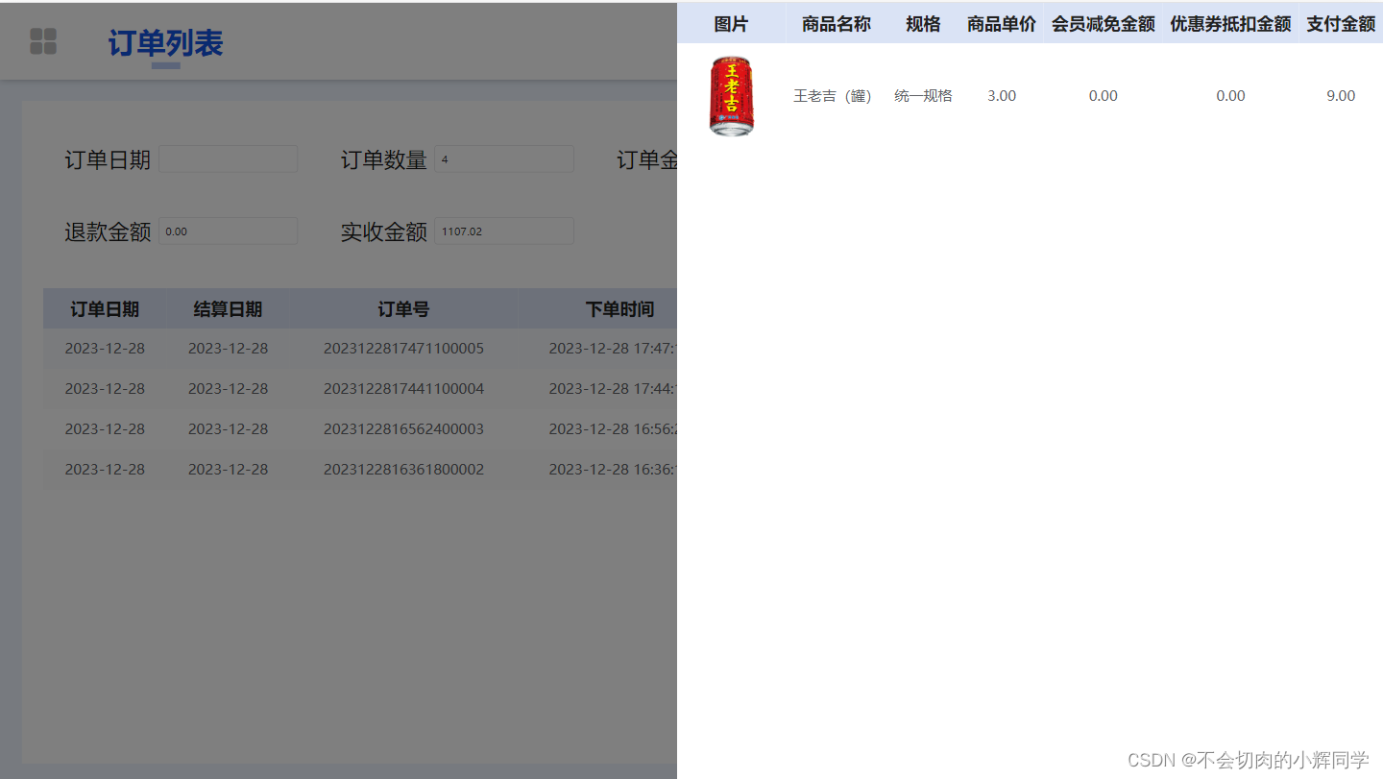1383x779 pixels.
Task: Click the 商品名称 column header
Action: [x=835, y=23]
